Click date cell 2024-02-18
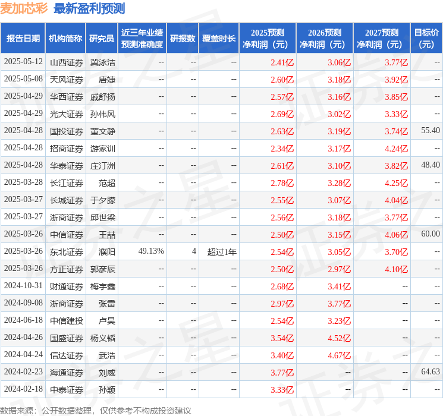The width and height of the screenshot is (443, 416). tap(23, 389)
